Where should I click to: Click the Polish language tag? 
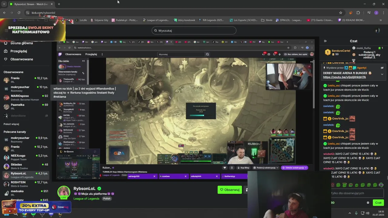pos(107,199)
